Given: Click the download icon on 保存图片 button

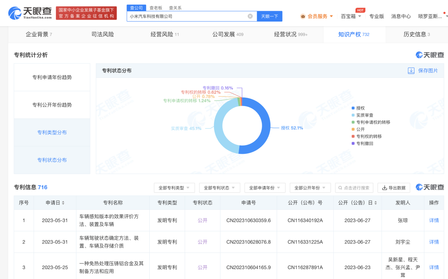Looking at the screenshot, I should point(410,70).
